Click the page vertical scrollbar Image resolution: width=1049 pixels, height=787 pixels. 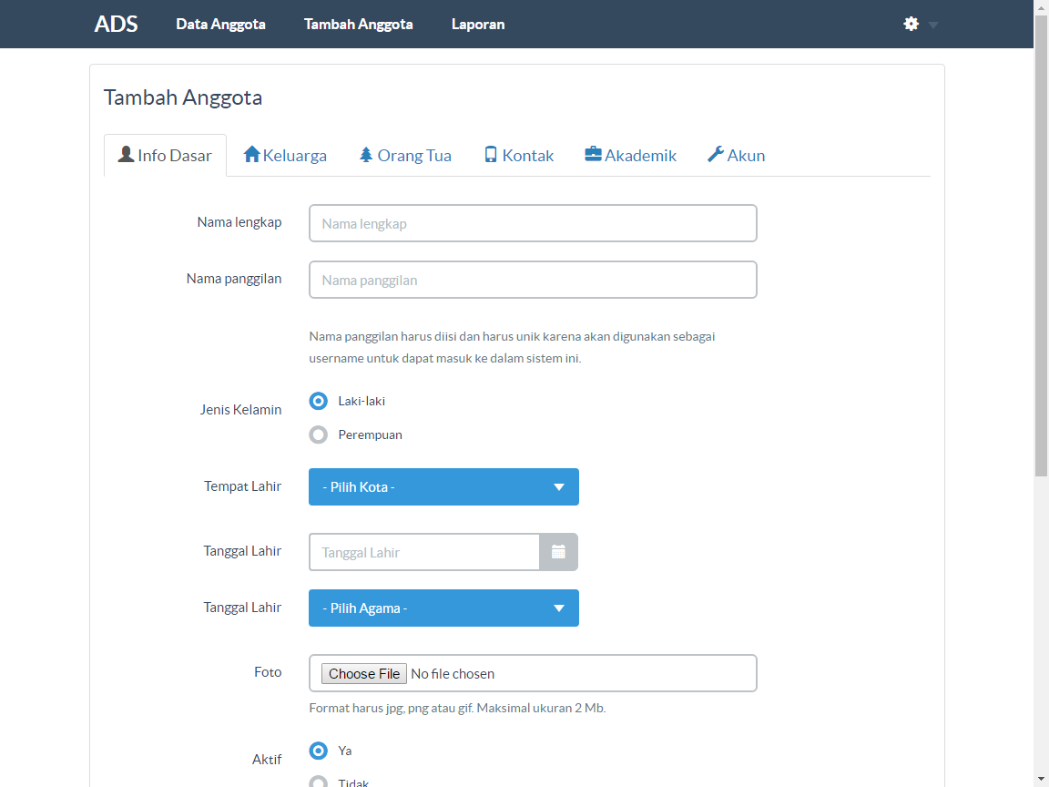click(x=1041, y=273)
